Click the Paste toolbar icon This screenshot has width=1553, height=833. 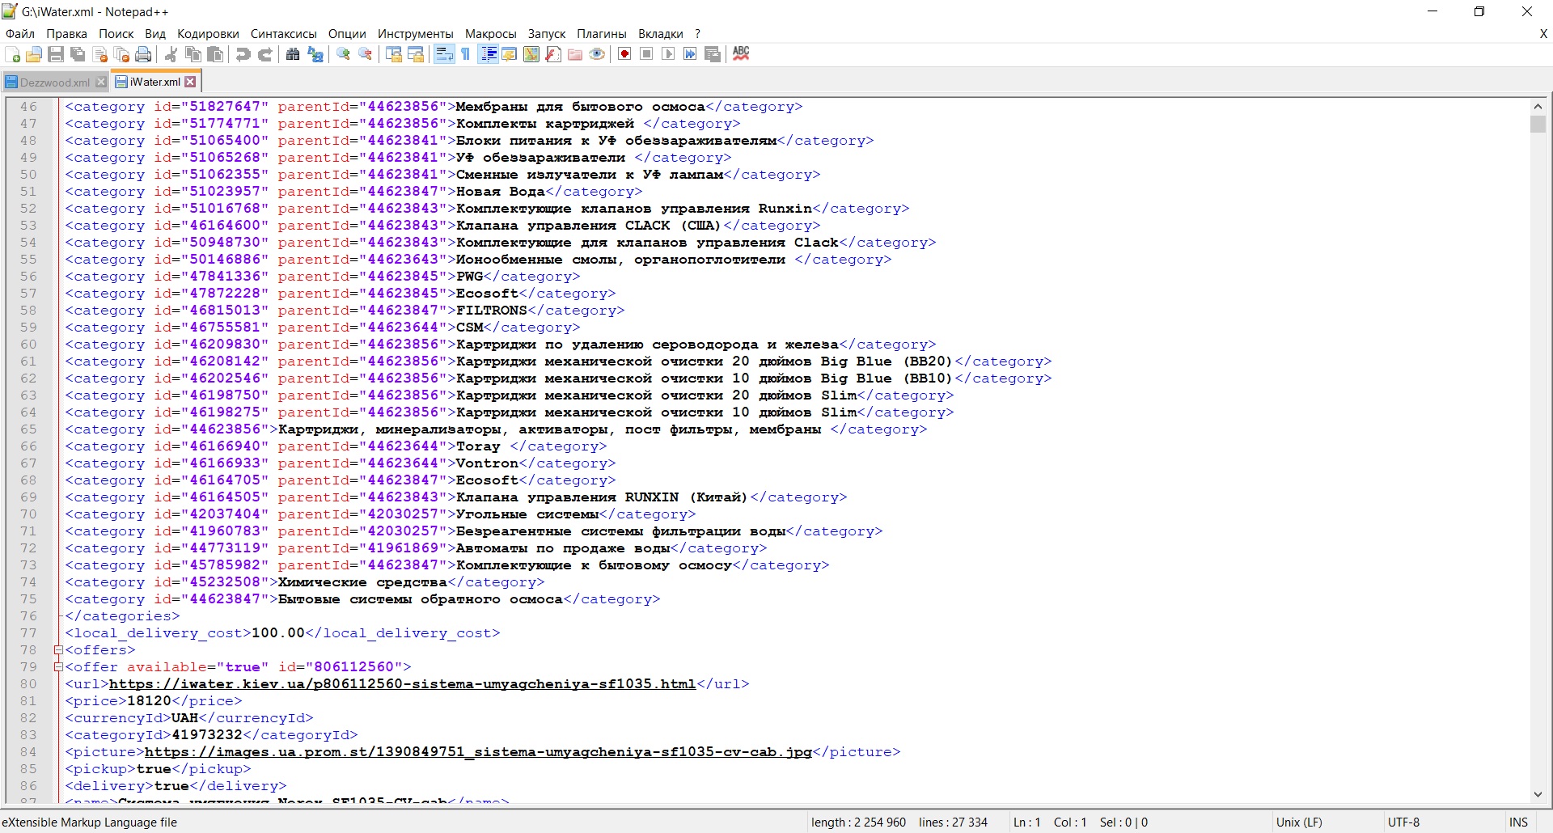pos(215,54)
